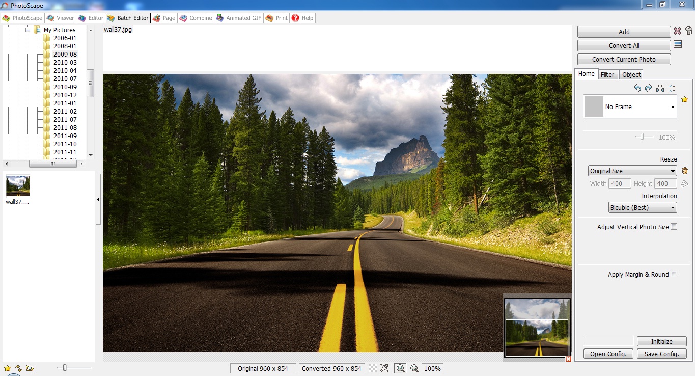Collapse the left panel with the splitter arrow
This screenshot has width=695, height=376.
98,199
